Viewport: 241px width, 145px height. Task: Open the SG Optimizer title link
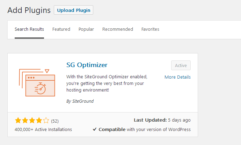click(x=87, y=65)
